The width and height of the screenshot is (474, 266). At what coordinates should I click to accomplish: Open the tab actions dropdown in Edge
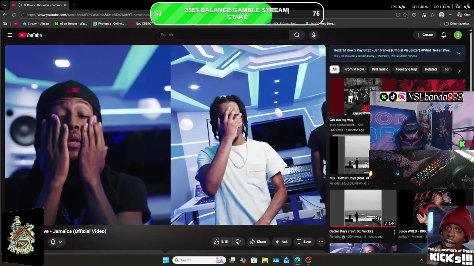(5, 5)
